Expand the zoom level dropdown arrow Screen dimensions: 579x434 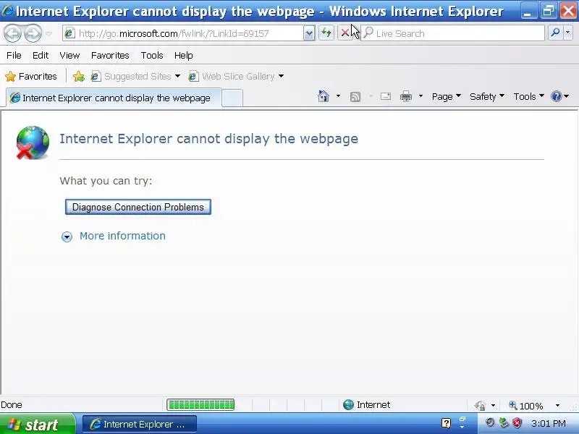pos(557,406)
